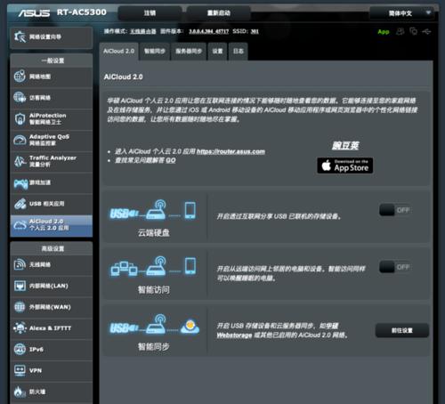Open 游戏加速 gamepad icon in sidebar
Image resolution: width=445 pixels, height=404 pixels.
pos(20,183)
